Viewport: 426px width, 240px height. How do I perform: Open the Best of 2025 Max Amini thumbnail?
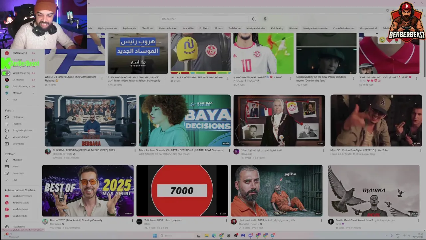click(88, 191)
